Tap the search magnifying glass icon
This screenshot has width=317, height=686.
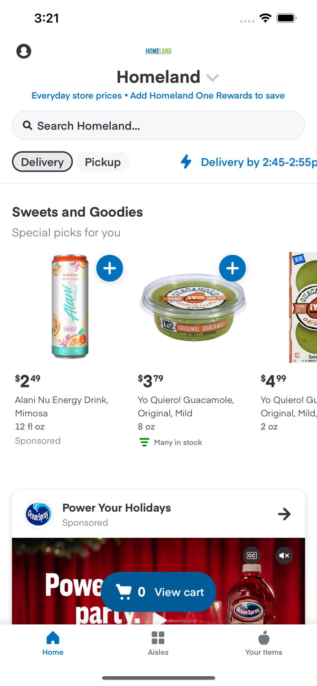point(27,125)
